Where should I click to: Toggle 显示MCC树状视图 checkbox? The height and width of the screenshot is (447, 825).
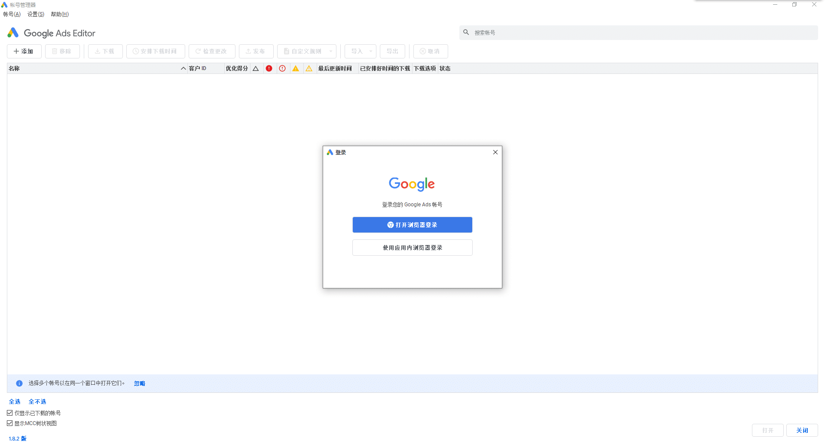pyautogui.click(x=10, y=423)
